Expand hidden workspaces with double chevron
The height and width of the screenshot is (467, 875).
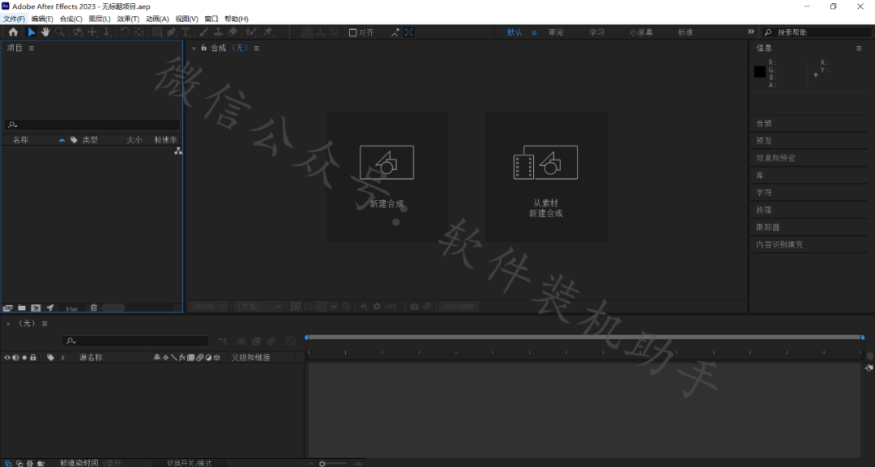(x=751, y=32)
